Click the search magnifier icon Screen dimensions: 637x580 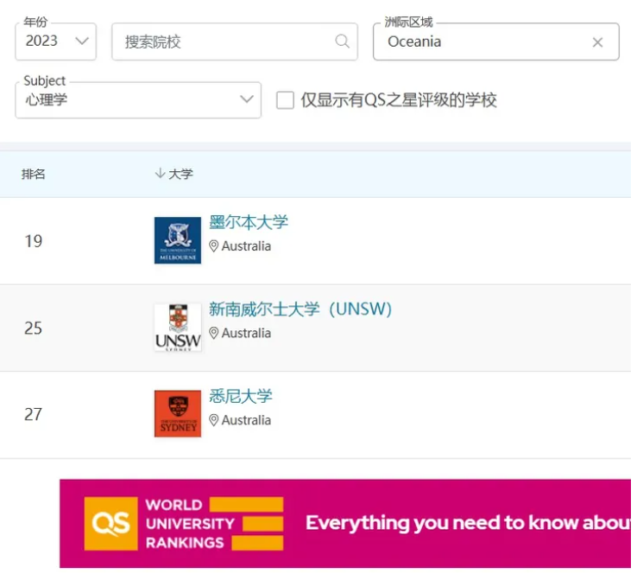tap(343, 41)
